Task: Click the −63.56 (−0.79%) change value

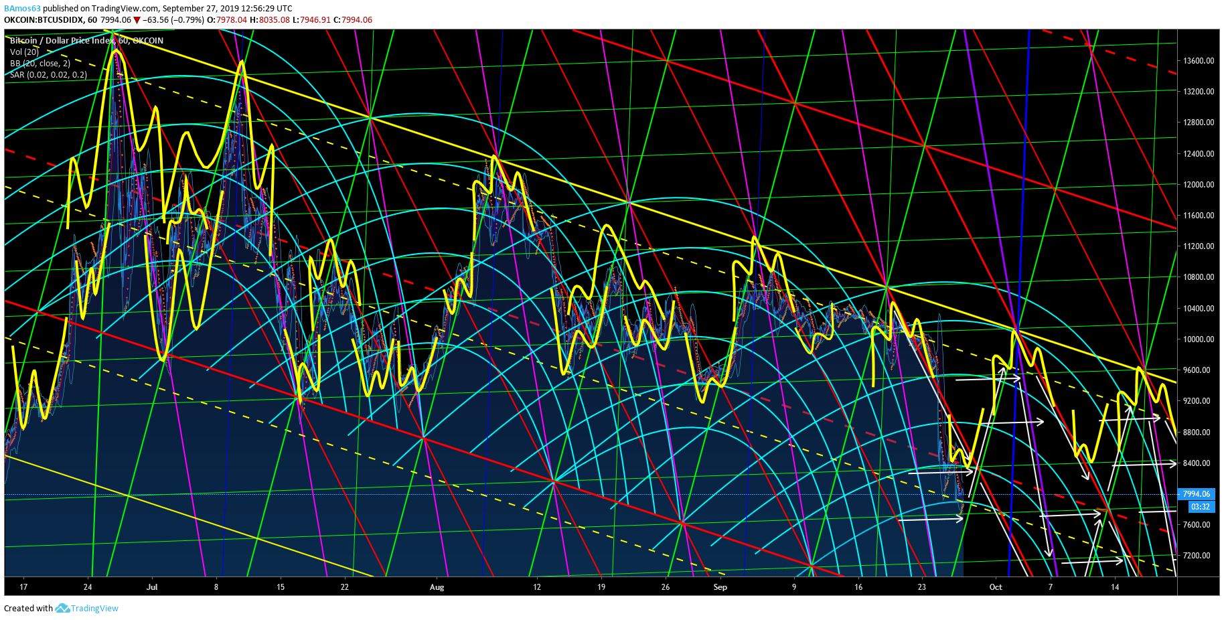Action: (173, 20)
